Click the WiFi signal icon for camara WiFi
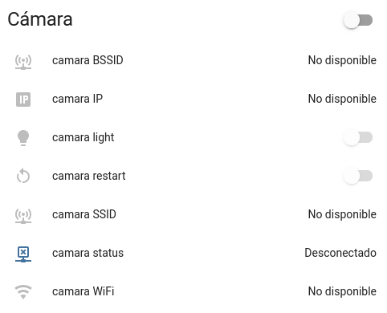Screen dimensions: 387x313 point(23,291)
